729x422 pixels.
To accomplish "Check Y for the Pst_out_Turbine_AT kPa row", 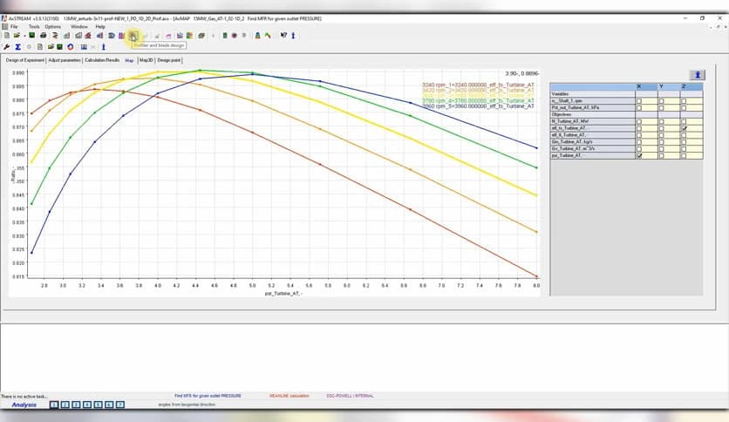I will point(662,108).
